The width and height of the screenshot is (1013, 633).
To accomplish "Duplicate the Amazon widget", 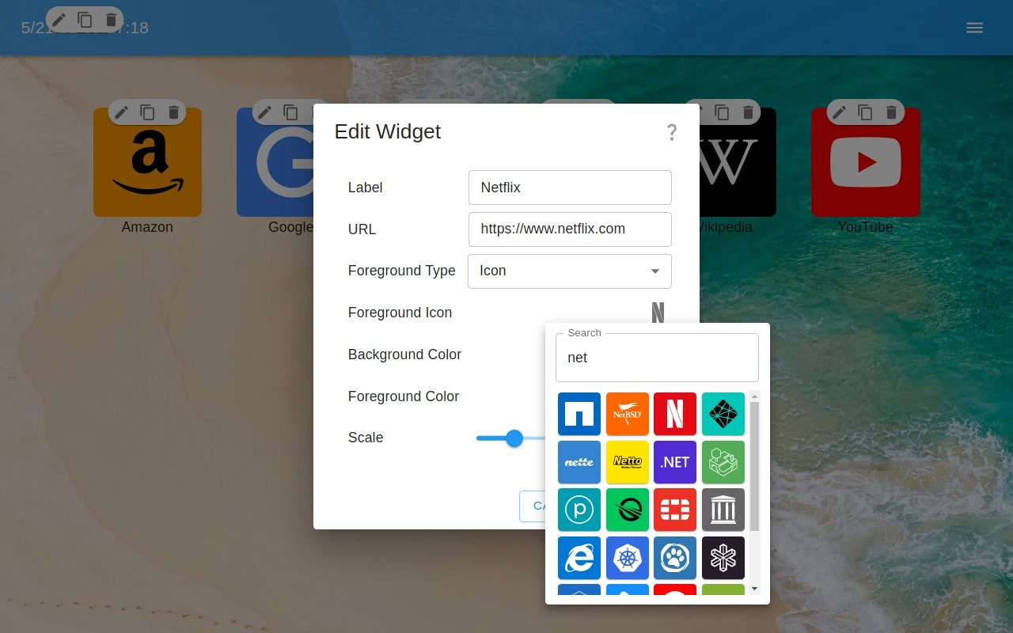I will [147, 112].
